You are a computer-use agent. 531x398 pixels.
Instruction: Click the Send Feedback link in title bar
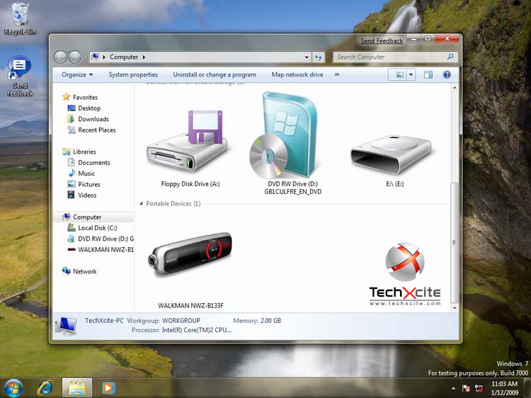[382, 40]
